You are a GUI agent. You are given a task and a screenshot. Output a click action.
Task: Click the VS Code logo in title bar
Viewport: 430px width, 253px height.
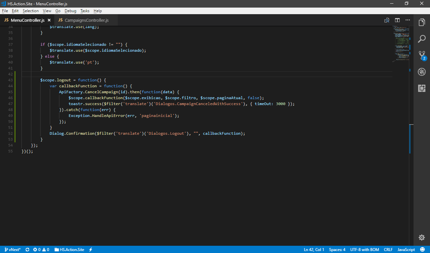(x=4, y=4)
